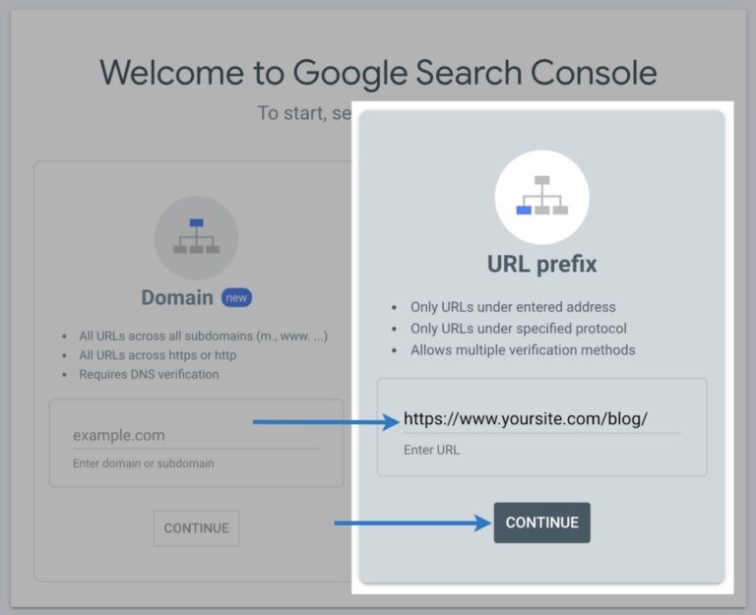Focus the https://www.yoursite.com/blog/ URL field
The image size is (756, 615).
[540, 419]
